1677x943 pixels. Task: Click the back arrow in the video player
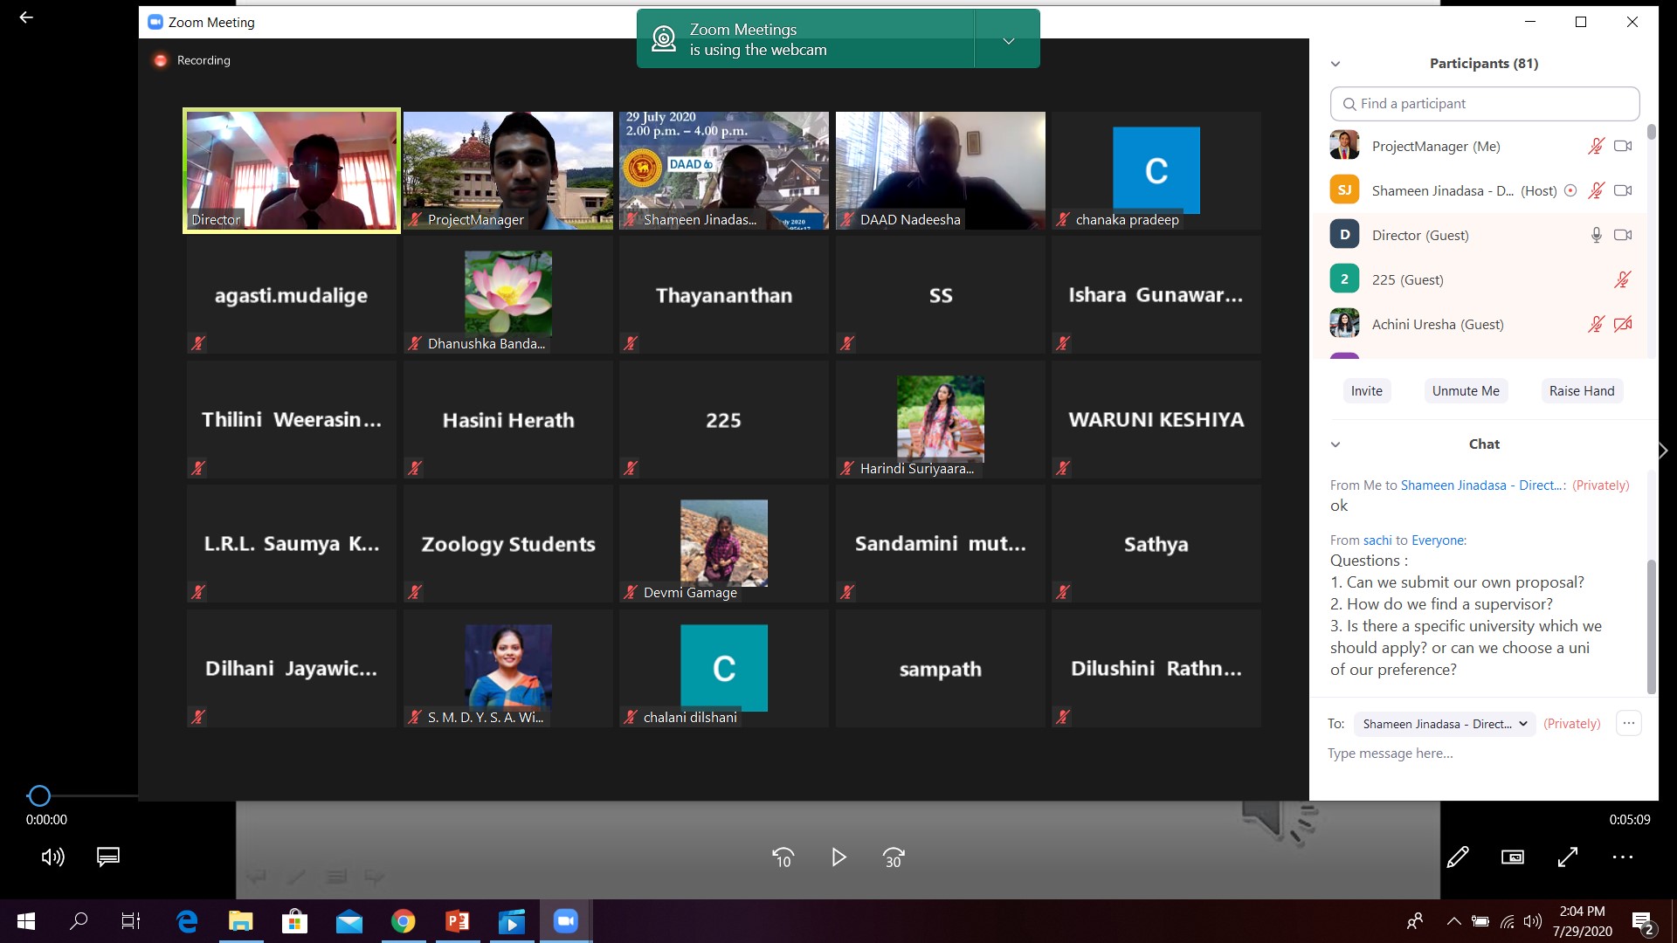click(x=26, y=17)
